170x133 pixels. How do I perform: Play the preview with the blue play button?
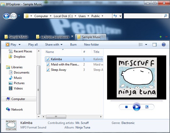[x=137, y=107]
